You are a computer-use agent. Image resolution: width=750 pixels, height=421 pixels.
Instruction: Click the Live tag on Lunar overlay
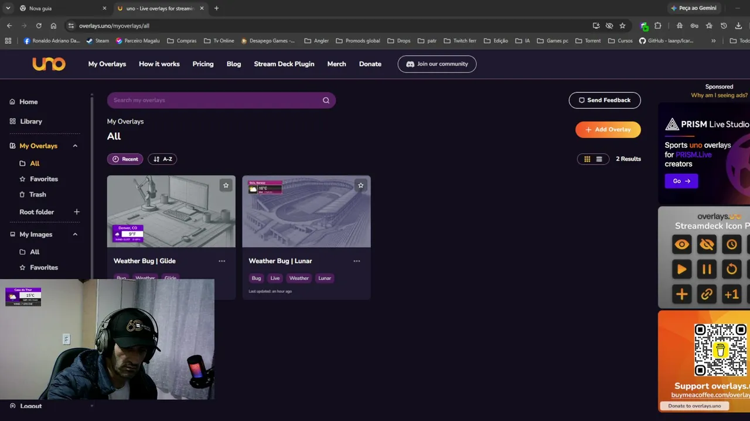point(275,278)
